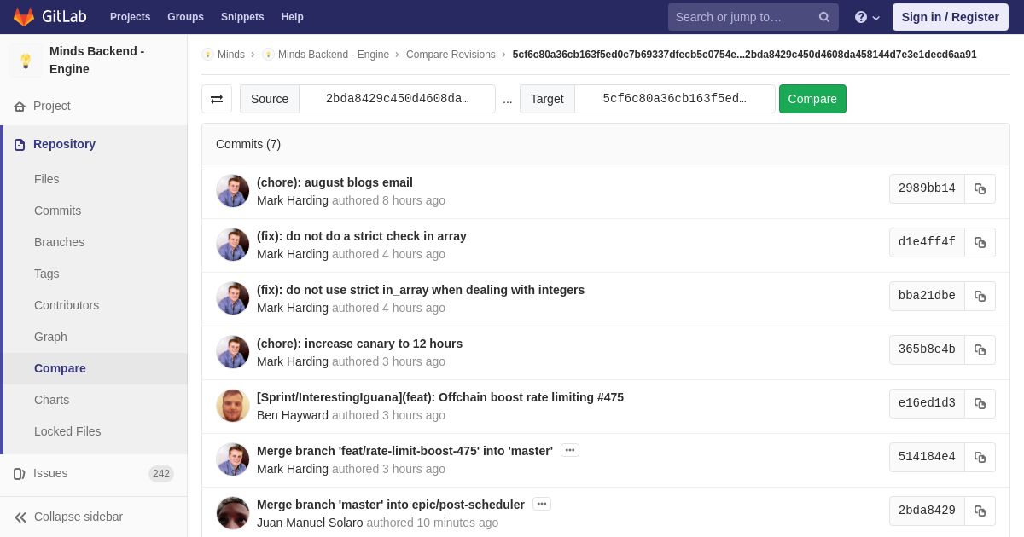Open commit 2989bb14 hash link

[927, 189]
